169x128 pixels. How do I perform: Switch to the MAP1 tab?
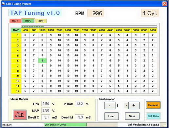point(15,21)
